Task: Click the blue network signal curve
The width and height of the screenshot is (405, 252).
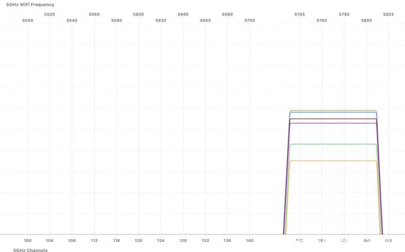Action: [333, 112]
